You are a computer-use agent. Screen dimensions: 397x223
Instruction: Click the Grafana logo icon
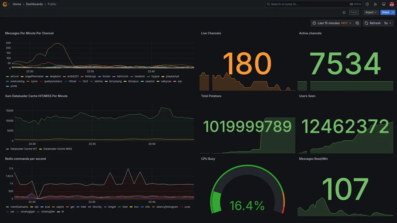[5, 4]
